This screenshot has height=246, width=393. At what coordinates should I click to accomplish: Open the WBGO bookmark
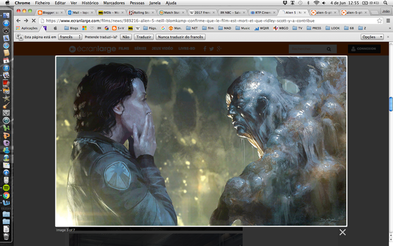click(x=281, y=28)
